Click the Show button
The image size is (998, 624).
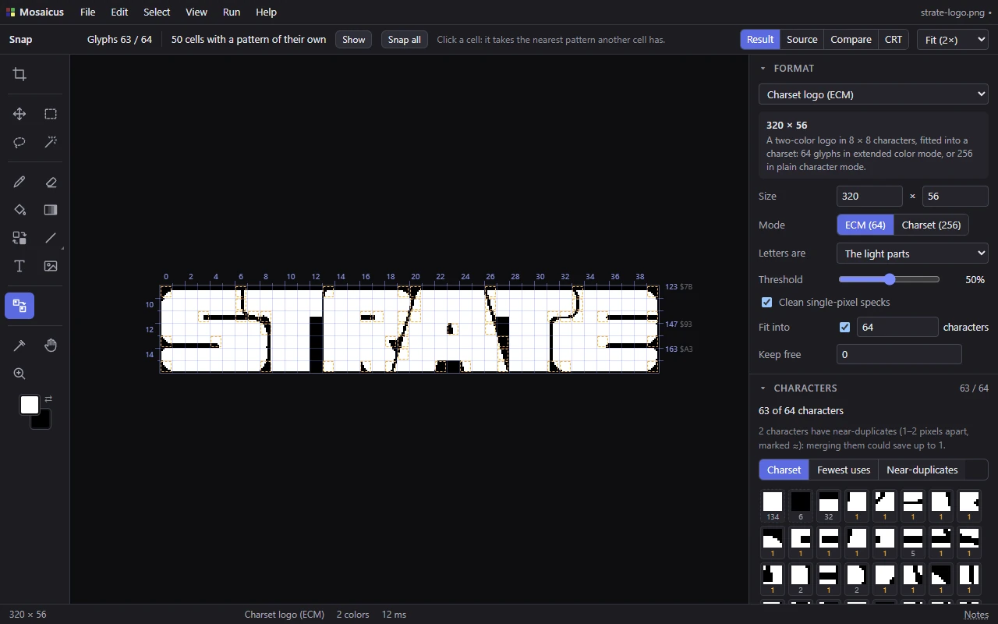[x=353, y=39]
